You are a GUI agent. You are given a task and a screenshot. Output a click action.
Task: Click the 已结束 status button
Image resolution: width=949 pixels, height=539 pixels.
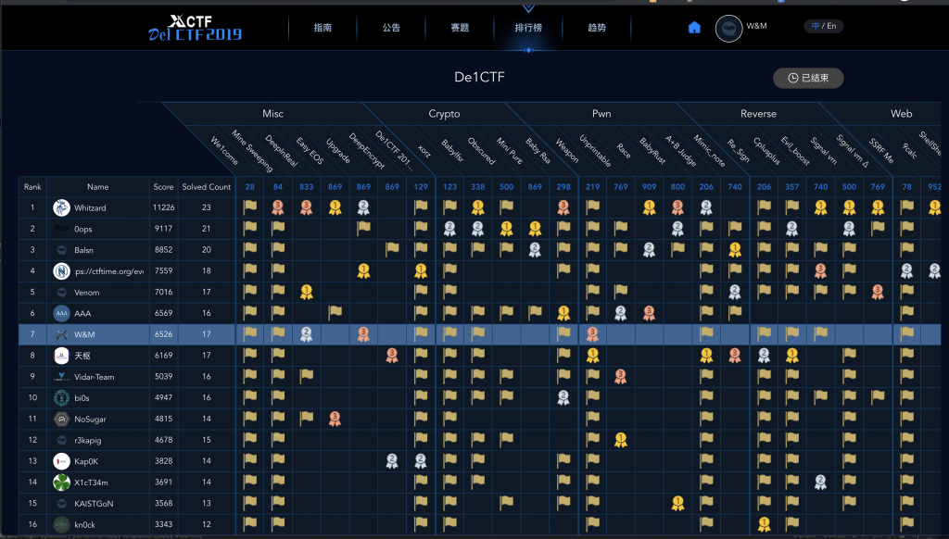[808, 78]
